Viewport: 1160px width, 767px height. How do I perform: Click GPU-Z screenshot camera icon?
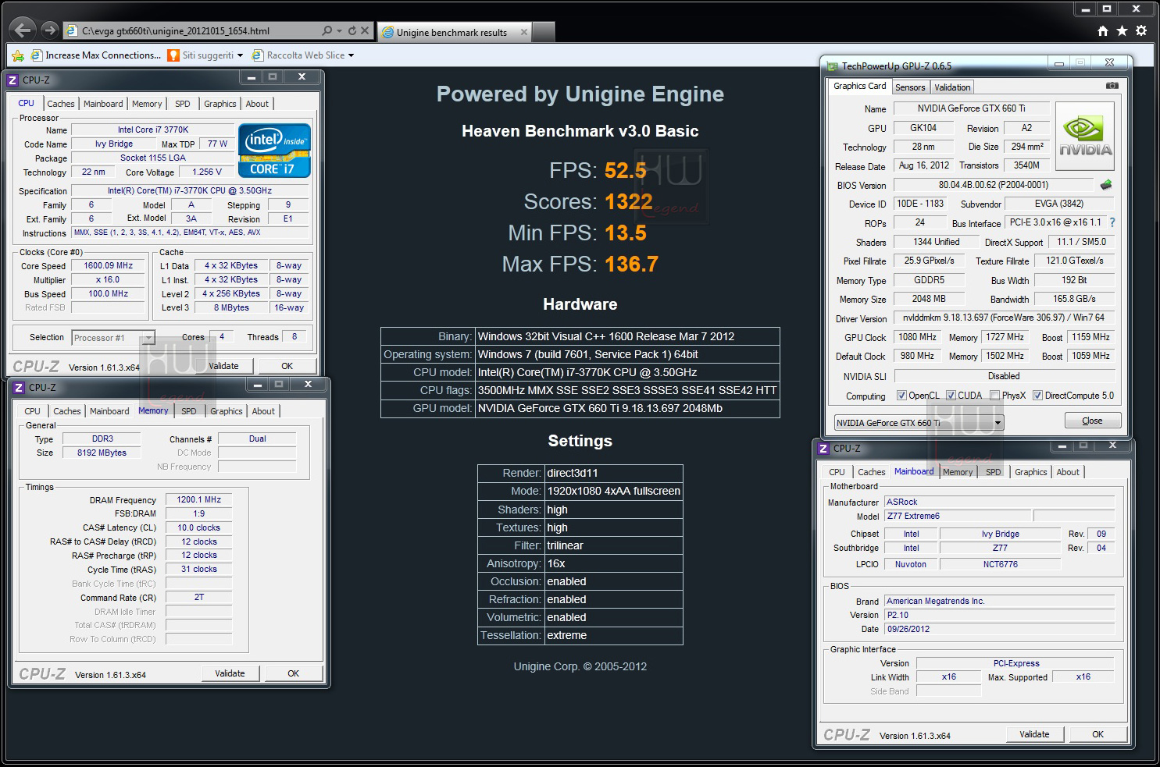[1112, 86]
